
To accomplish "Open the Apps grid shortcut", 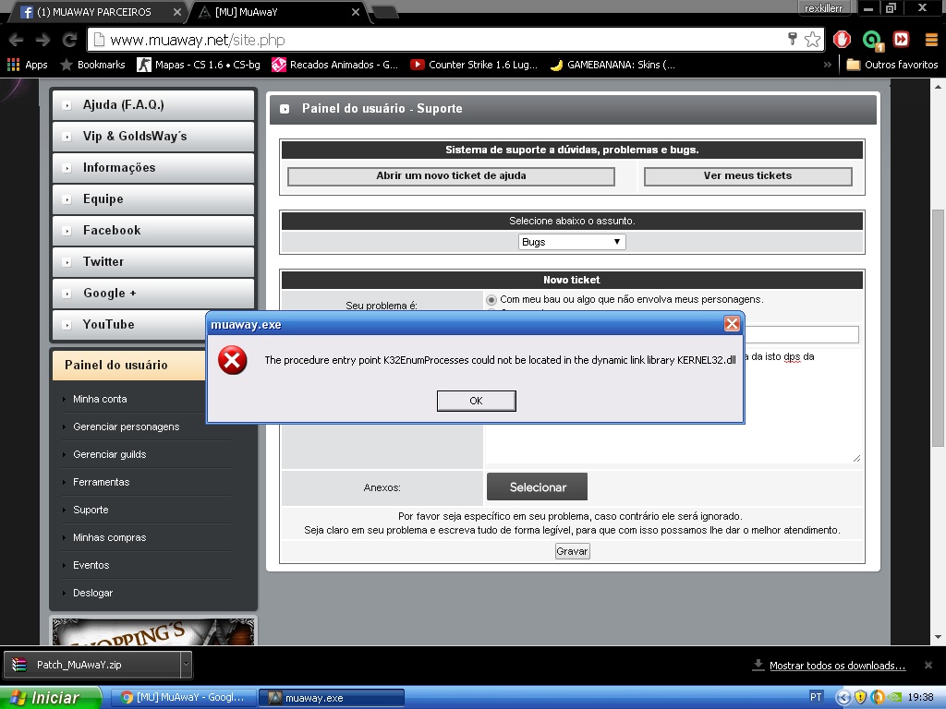I will coord(27,65).
